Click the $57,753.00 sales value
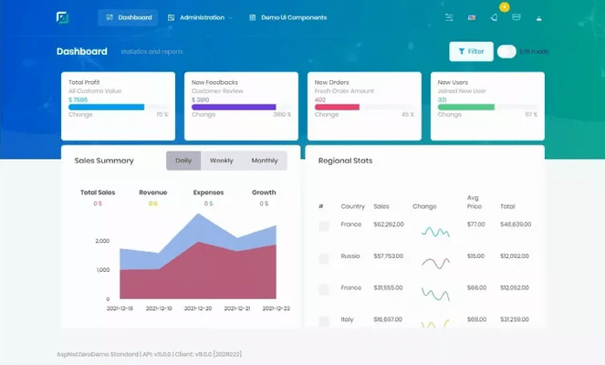 (388, 255)
